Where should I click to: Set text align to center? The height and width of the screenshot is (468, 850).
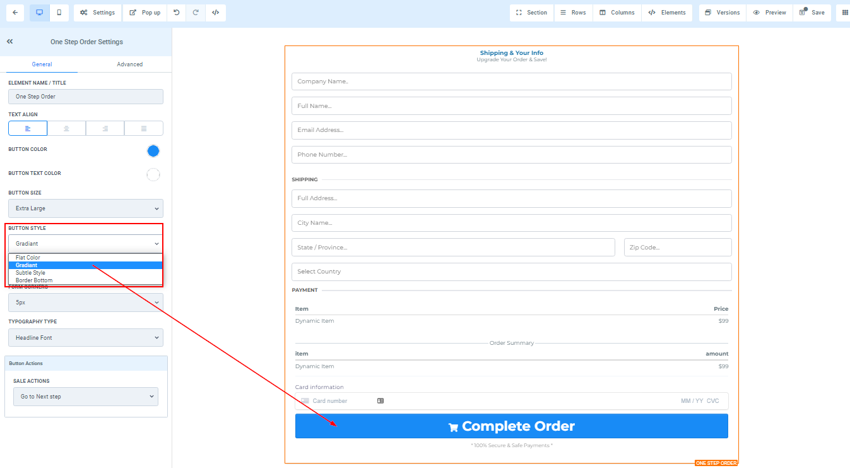[66, 128]
